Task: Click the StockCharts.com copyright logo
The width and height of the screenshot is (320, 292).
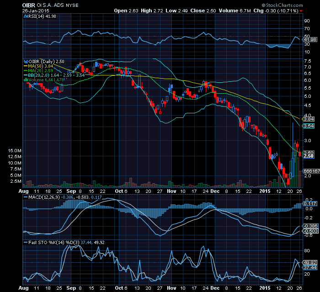Action: [282, 5]
